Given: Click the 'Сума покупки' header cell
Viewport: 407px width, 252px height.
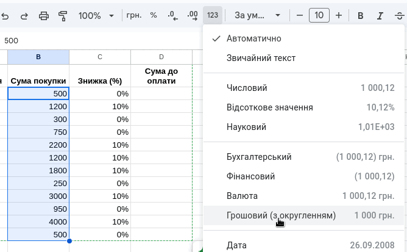Looking at the screenshot, I should 38,76.
